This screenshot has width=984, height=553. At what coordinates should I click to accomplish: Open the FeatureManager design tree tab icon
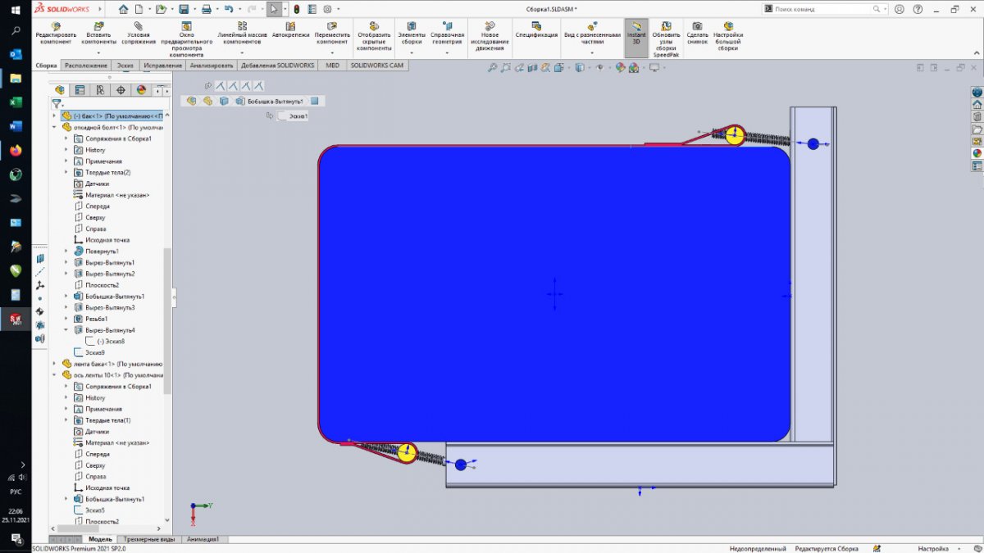(x=59, y=90)
